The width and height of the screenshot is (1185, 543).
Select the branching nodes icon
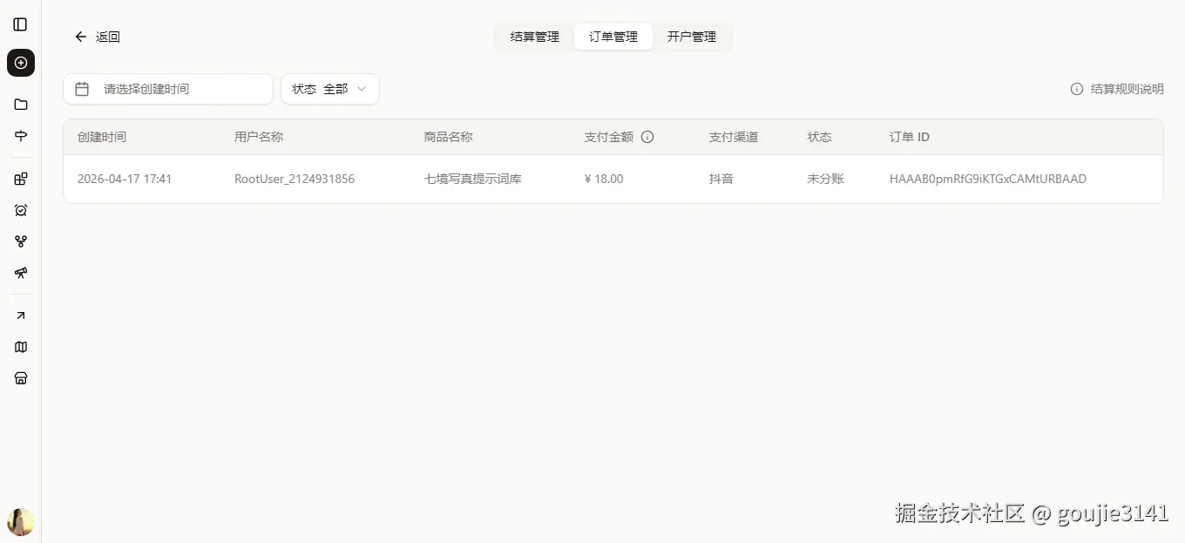[x=20, y=241]
